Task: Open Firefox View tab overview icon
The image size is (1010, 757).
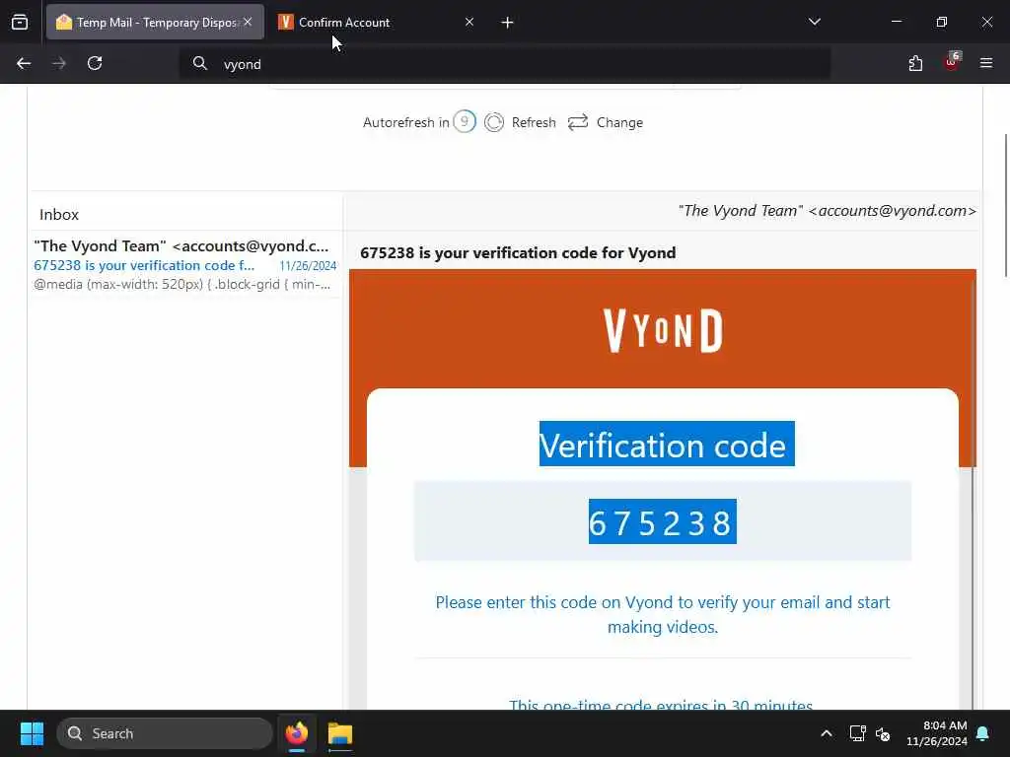Action: point(20,22)
